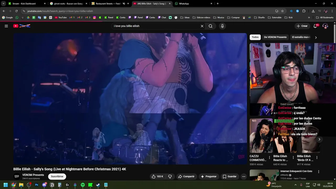Open Chrome extensions puzzle icon
Viewport: 336px width, 189px height.
point(304,11)
